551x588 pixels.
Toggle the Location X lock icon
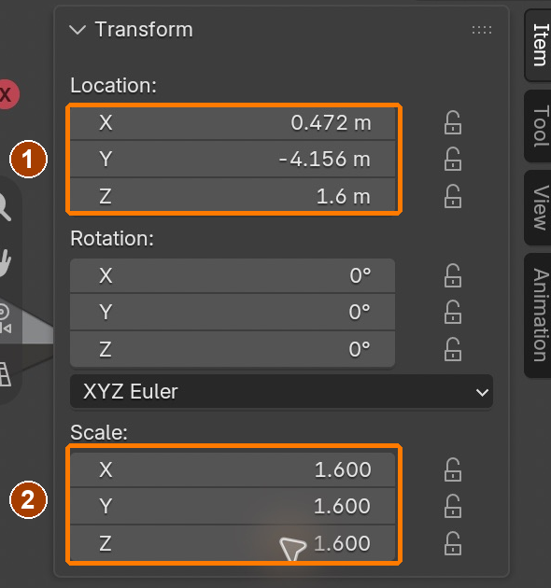[453, 122]
